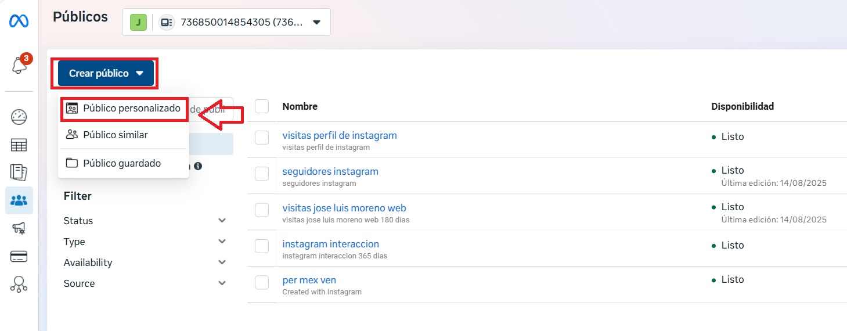Toggle the select-all checkbox beside Nombre
The image size is (847, 331).
pyautogui.click(x=262, y=106)
